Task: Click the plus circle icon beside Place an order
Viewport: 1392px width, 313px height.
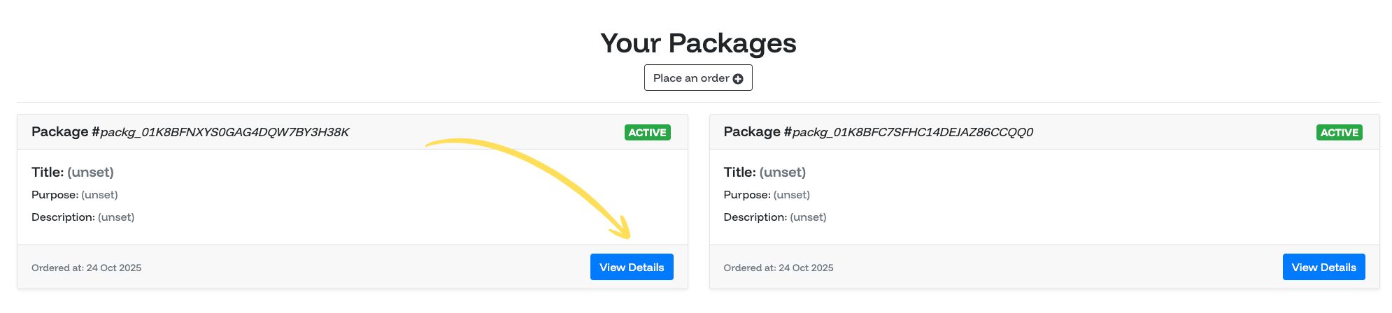Action: 738,79
